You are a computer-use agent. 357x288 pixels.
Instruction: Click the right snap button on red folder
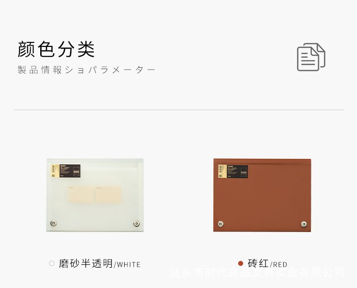click(304, 224)
